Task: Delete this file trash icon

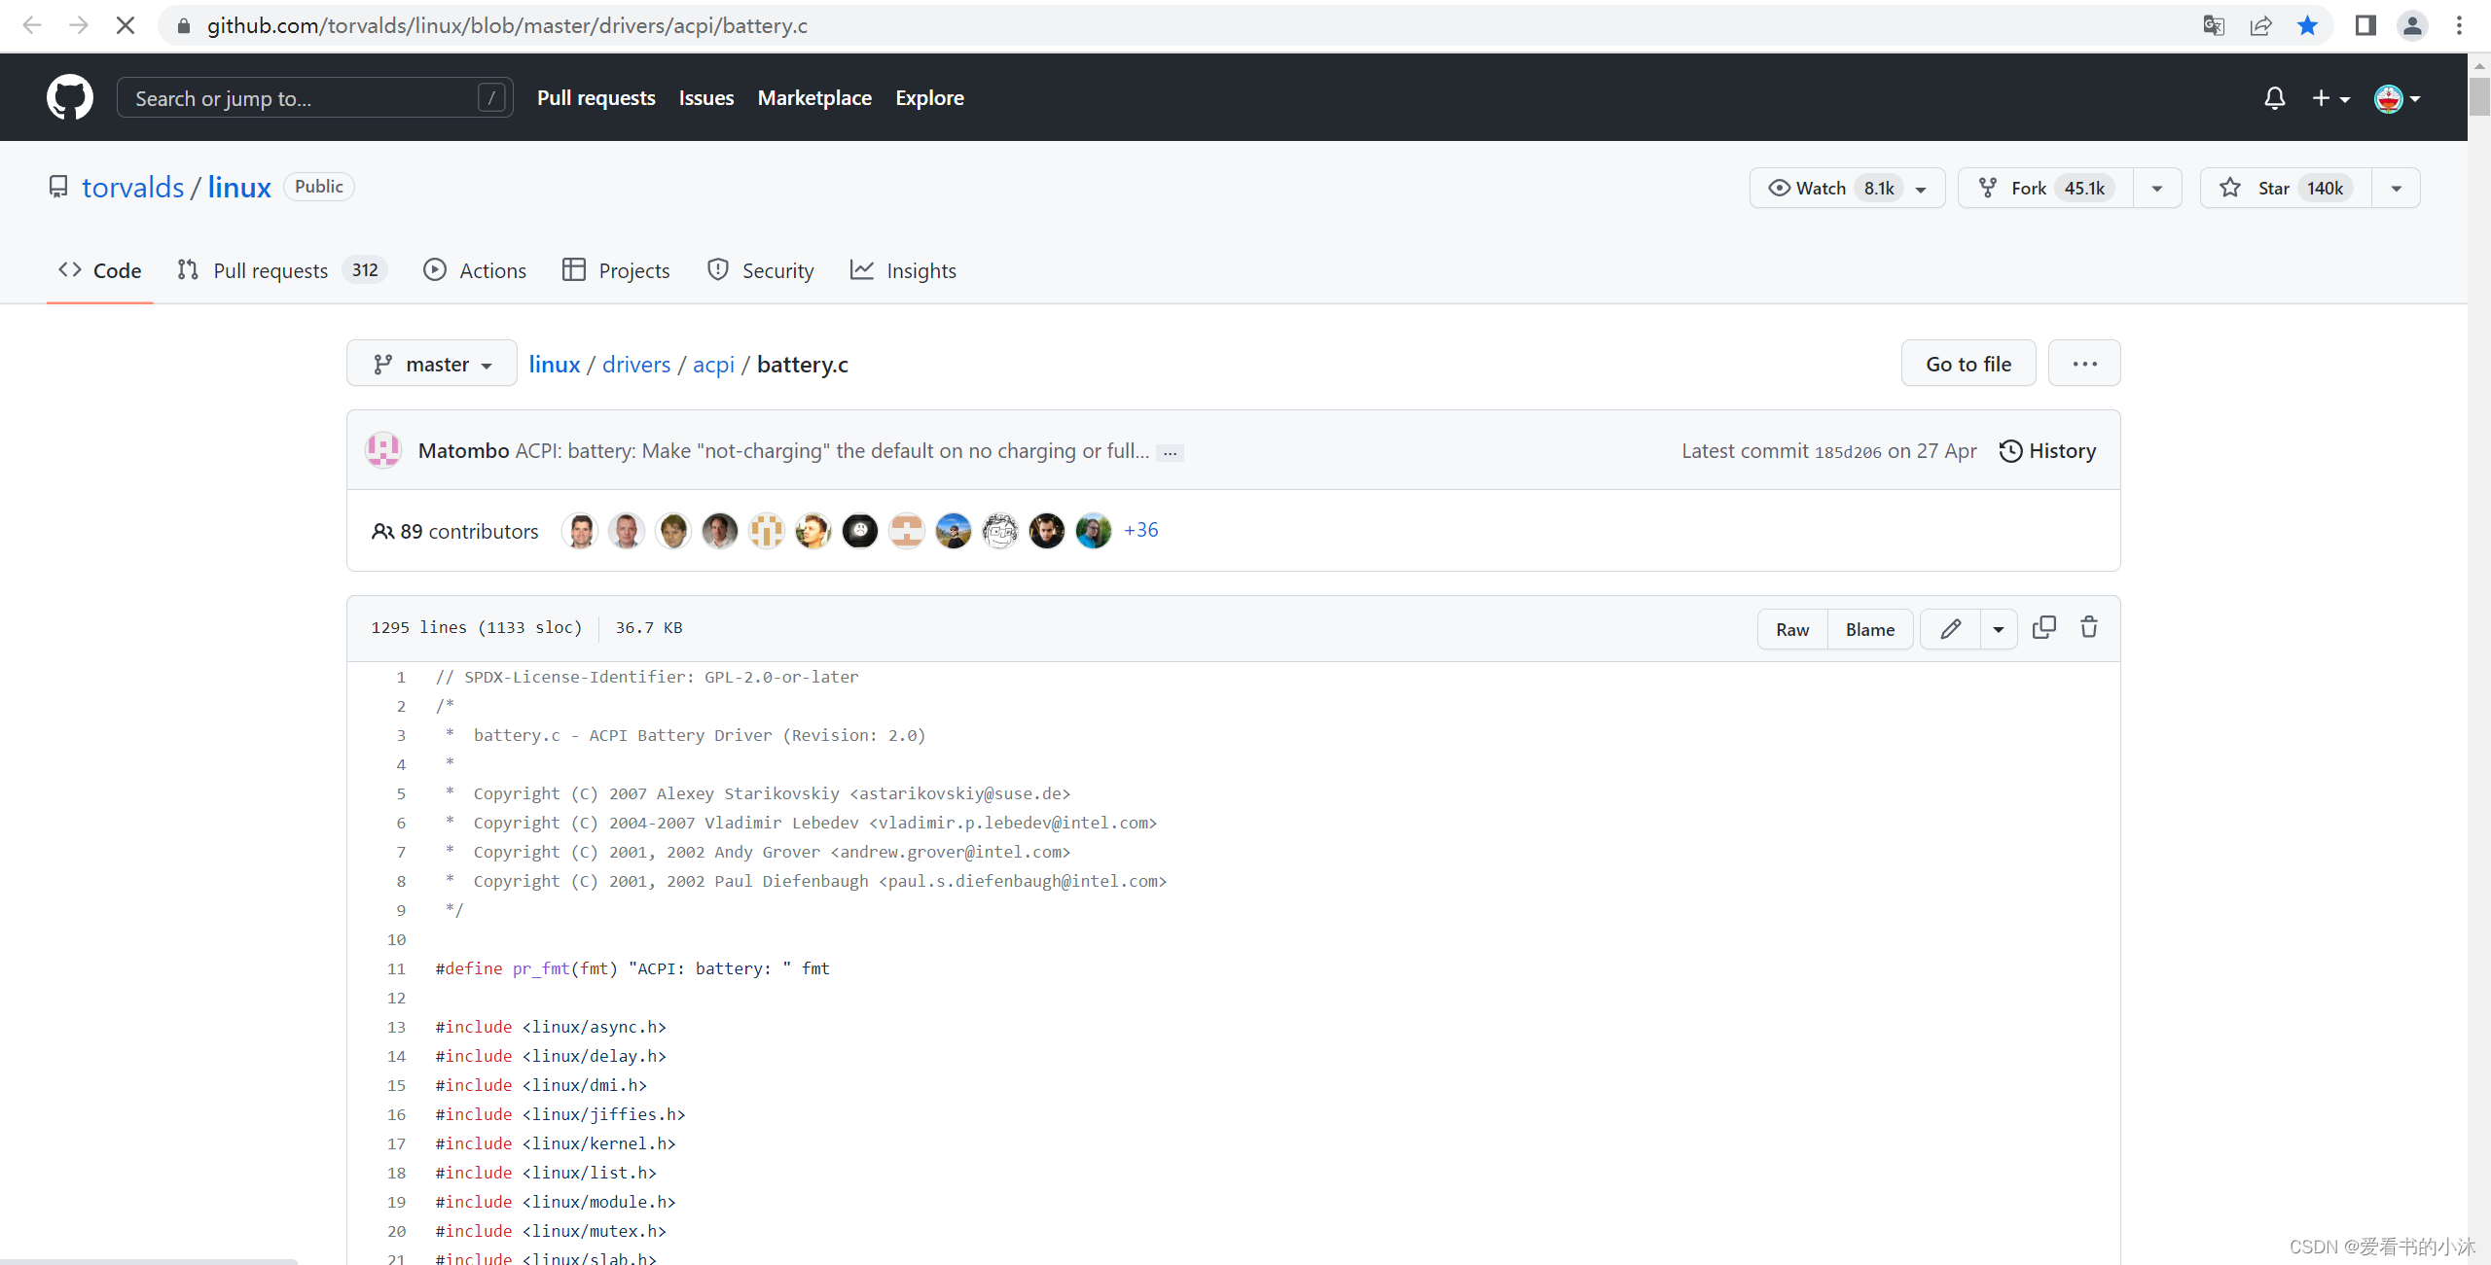Action: [x=2089, y=628]
